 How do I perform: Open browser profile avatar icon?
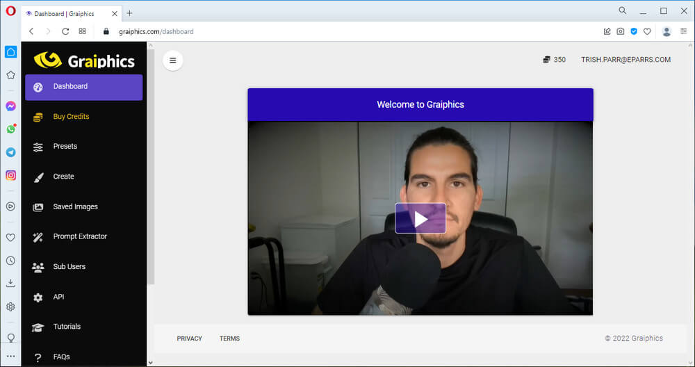coord(667,31)
